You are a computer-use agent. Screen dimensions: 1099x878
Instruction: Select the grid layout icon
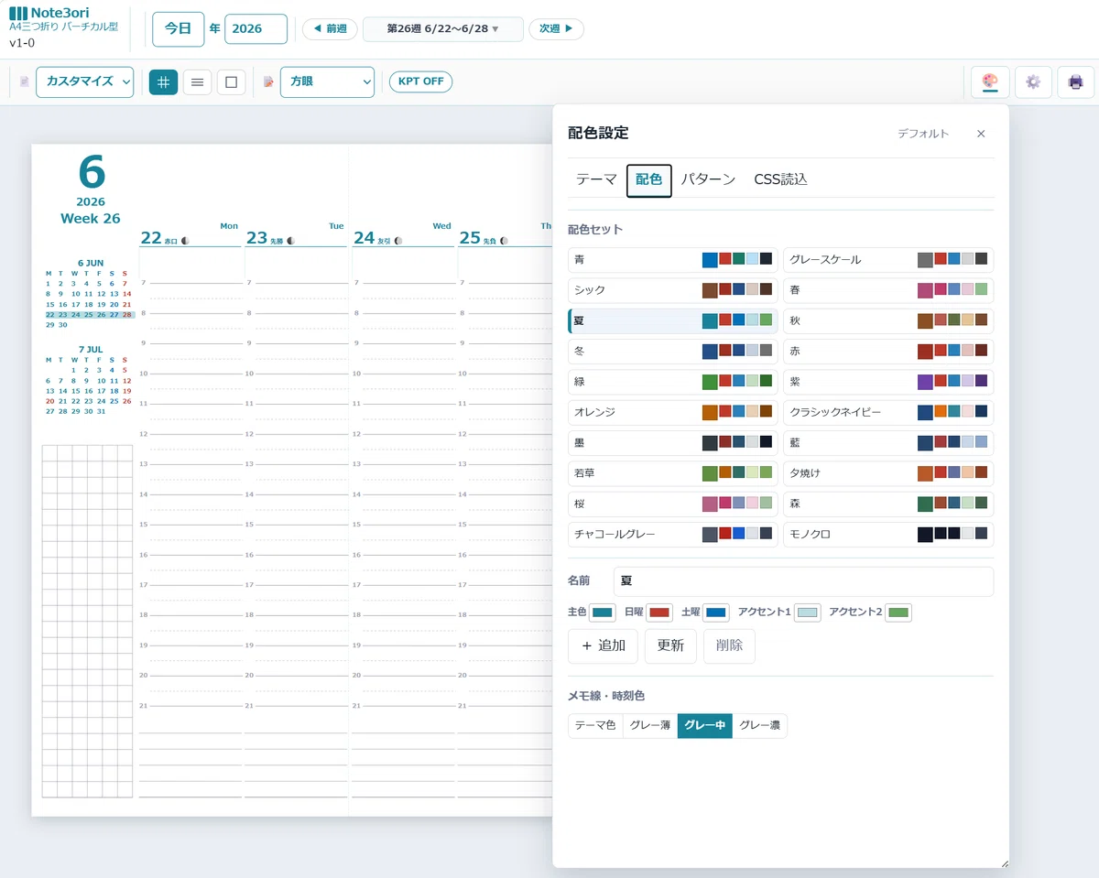(x=164, y=81)
